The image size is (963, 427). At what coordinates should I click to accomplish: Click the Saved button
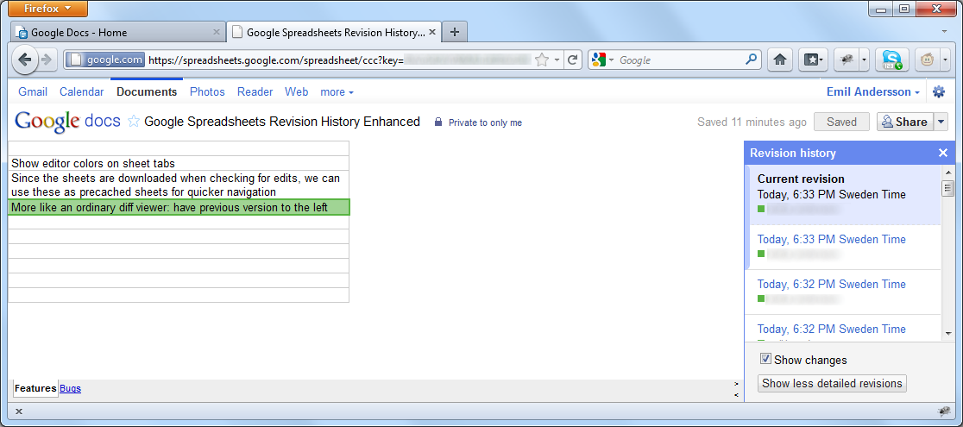pos(841,122)
